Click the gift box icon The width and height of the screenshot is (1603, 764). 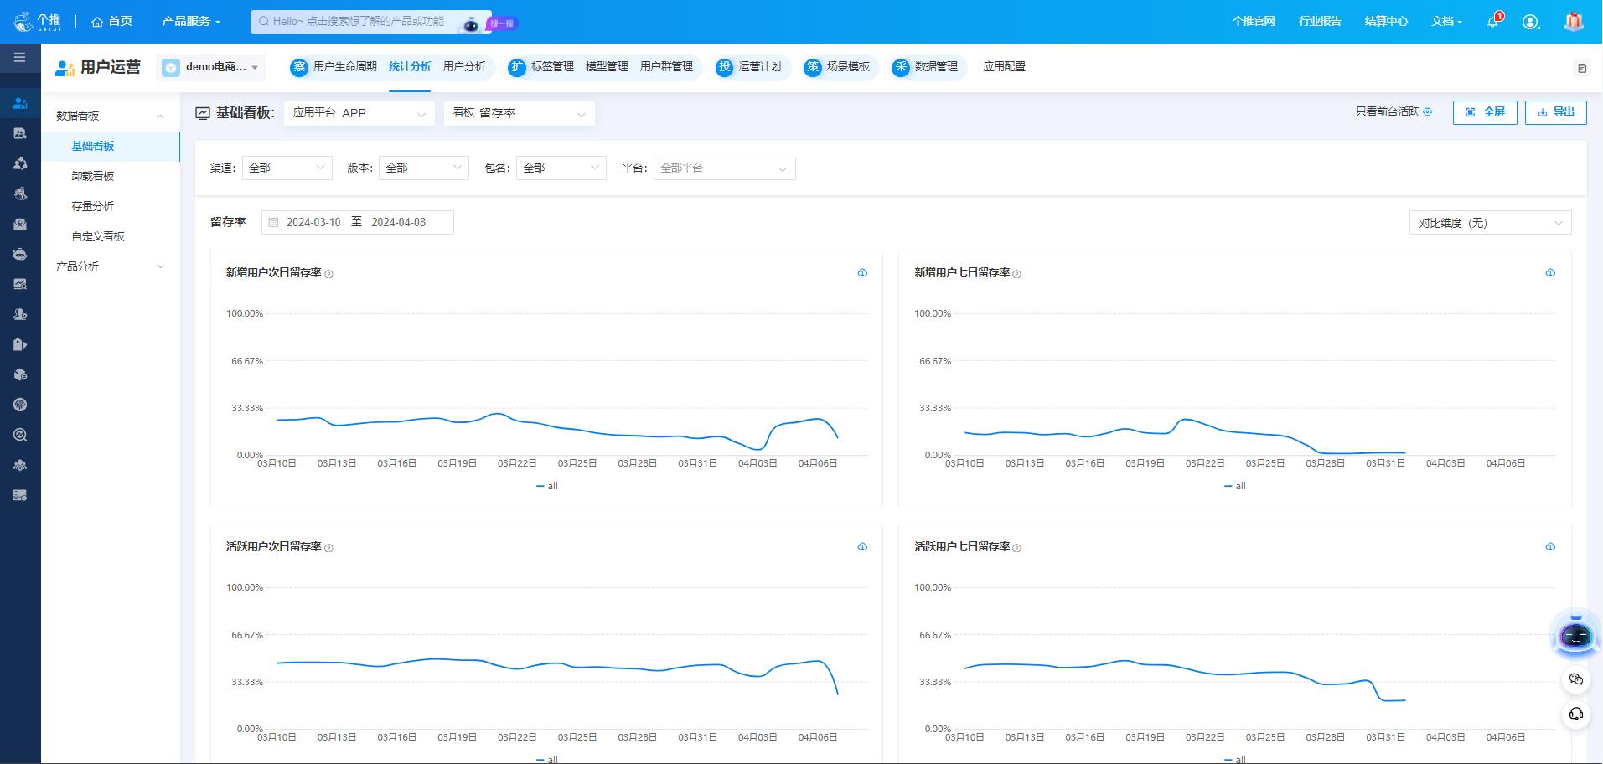1574,22
